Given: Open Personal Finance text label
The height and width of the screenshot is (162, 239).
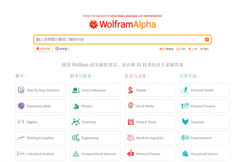Looking at the screenshot, I should point(203,106).
